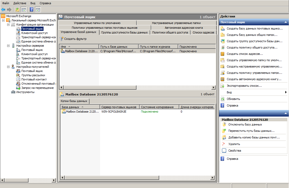Click the Создать базу данных почтовых ящиков icon

(223, 28)
